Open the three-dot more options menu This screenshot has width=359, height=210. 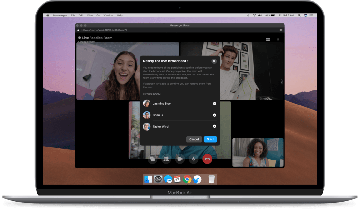(278, 39)
